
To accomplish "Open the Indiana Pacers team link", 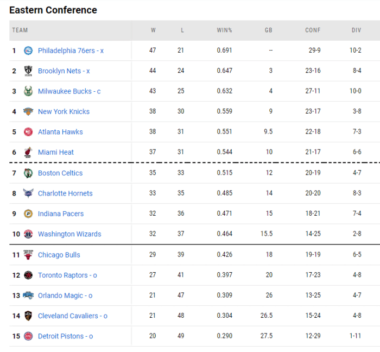I will point(61,214).
